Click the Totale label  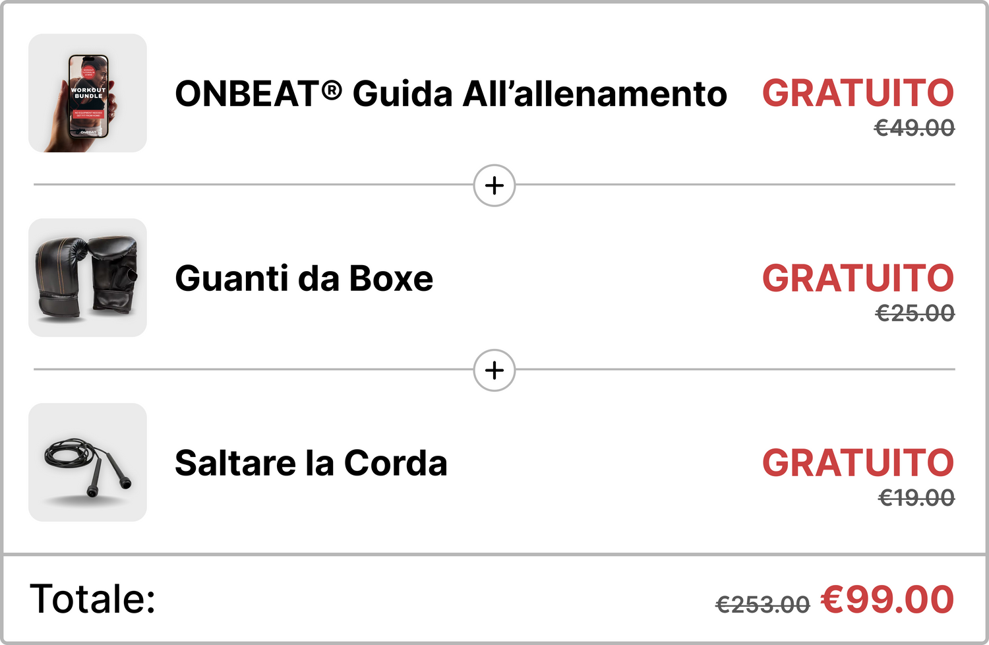point(92,599)
